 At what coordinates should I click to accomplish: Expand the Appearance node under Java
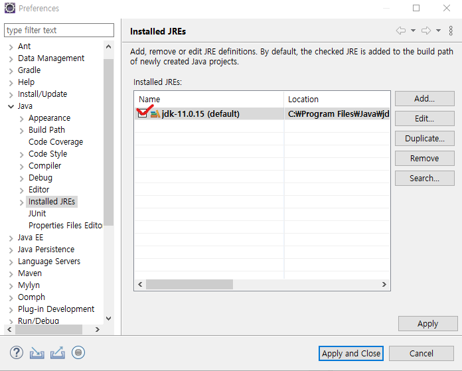(x=21, y=119)
